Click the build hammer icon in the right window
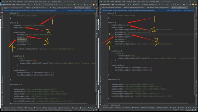 (x=129, y=5)
